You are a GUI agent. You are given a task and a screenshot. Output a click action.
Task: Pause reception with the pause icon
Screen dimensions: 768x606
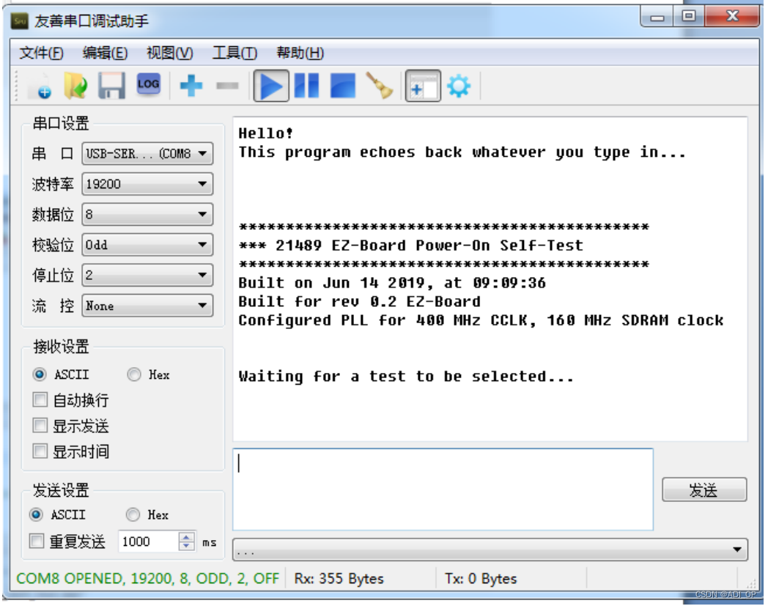[x=306, y=86]
